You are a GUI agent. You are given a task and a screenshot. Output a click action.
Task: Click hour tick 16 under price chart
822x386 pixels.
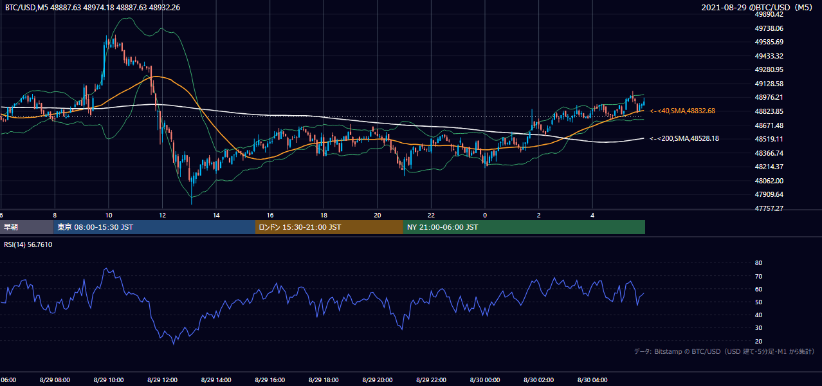(270, 216)
